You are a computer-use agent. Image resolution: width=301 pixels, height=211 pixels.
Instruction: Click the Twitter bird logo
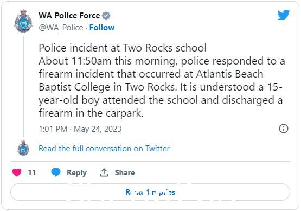[x=283, y=15]
